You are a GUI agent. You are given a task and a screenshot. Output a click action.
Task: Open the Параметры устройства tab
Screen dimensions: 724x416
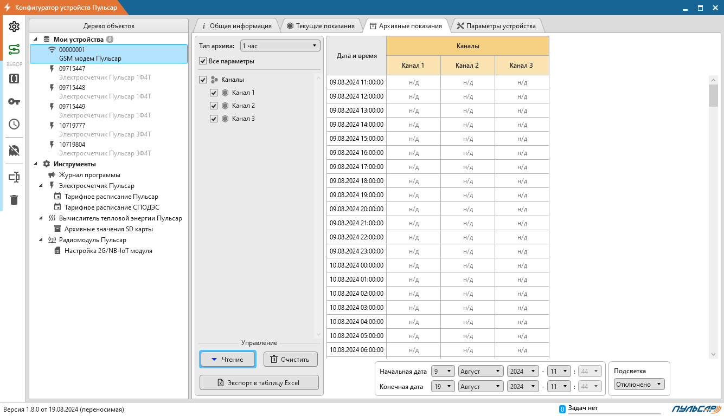click(x=496, y=26)
